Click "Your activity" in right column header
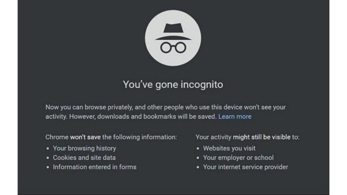This screenshot has height=195, width=347. point(213,137)
